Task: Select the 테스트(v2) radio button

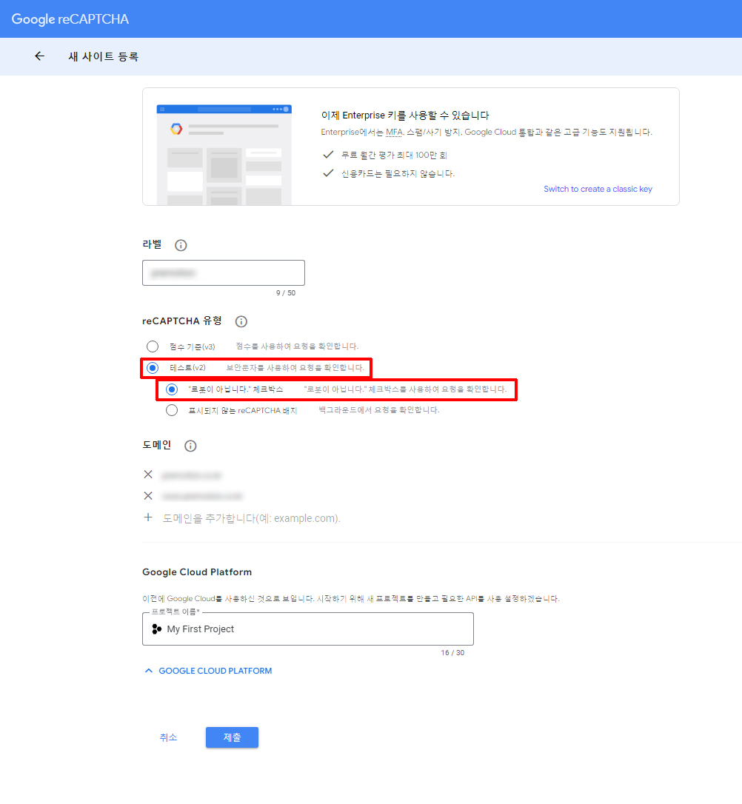Action: tap(153, 368)
